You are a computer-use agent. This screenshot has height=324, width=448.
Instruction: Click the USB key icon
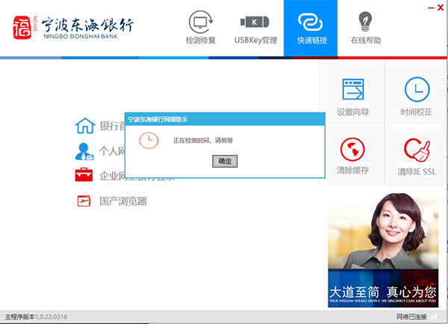point(255,22)
